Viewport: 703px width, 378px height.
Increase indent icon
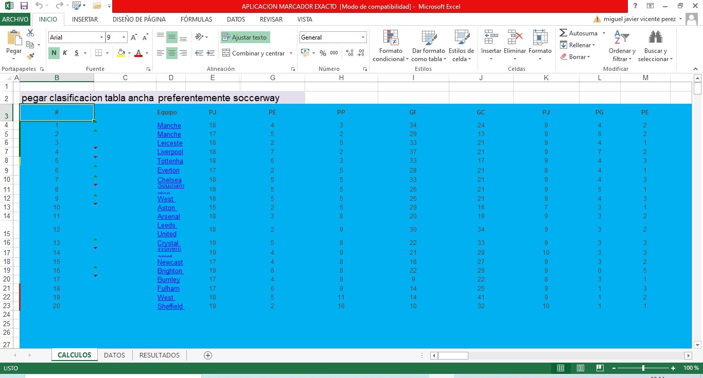210,53
